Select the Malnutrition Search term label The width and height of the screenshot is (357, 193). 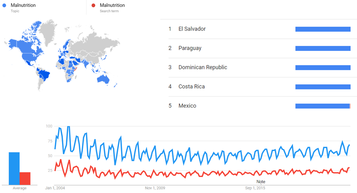click(x=112, y=5)
